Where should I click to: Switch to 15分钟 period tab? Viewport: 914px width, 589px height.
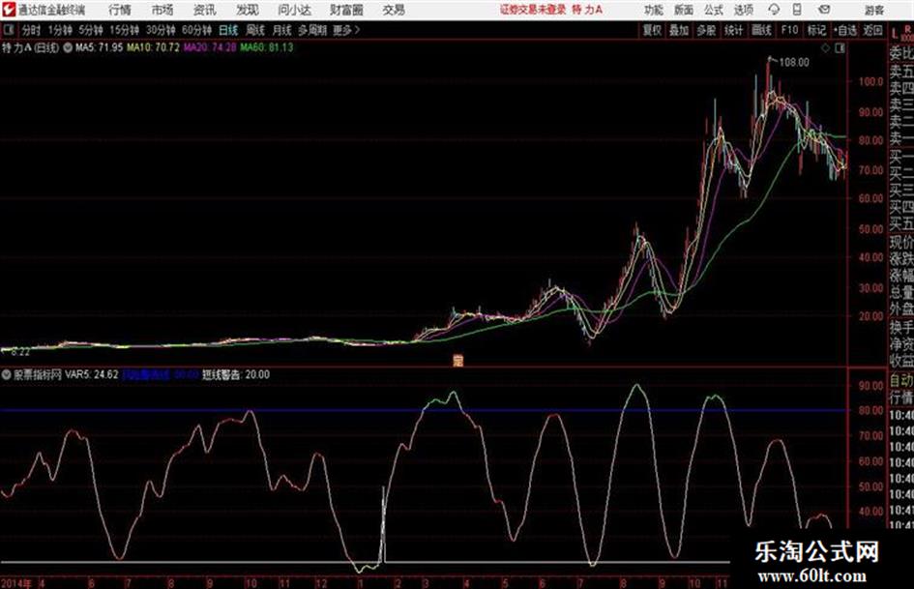(x=124, y=30)
